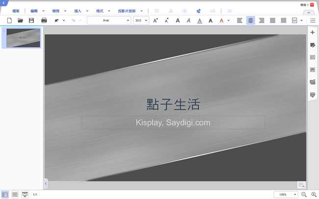Click the bulleted list icon
The width and height of the screenshot is (319, 199).
point(313,21)
